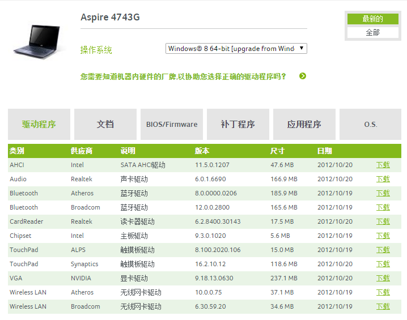Download the Atheros Bluetooth driver
The width and height of the screenshot is (407, 320).
tap(383, 193)
